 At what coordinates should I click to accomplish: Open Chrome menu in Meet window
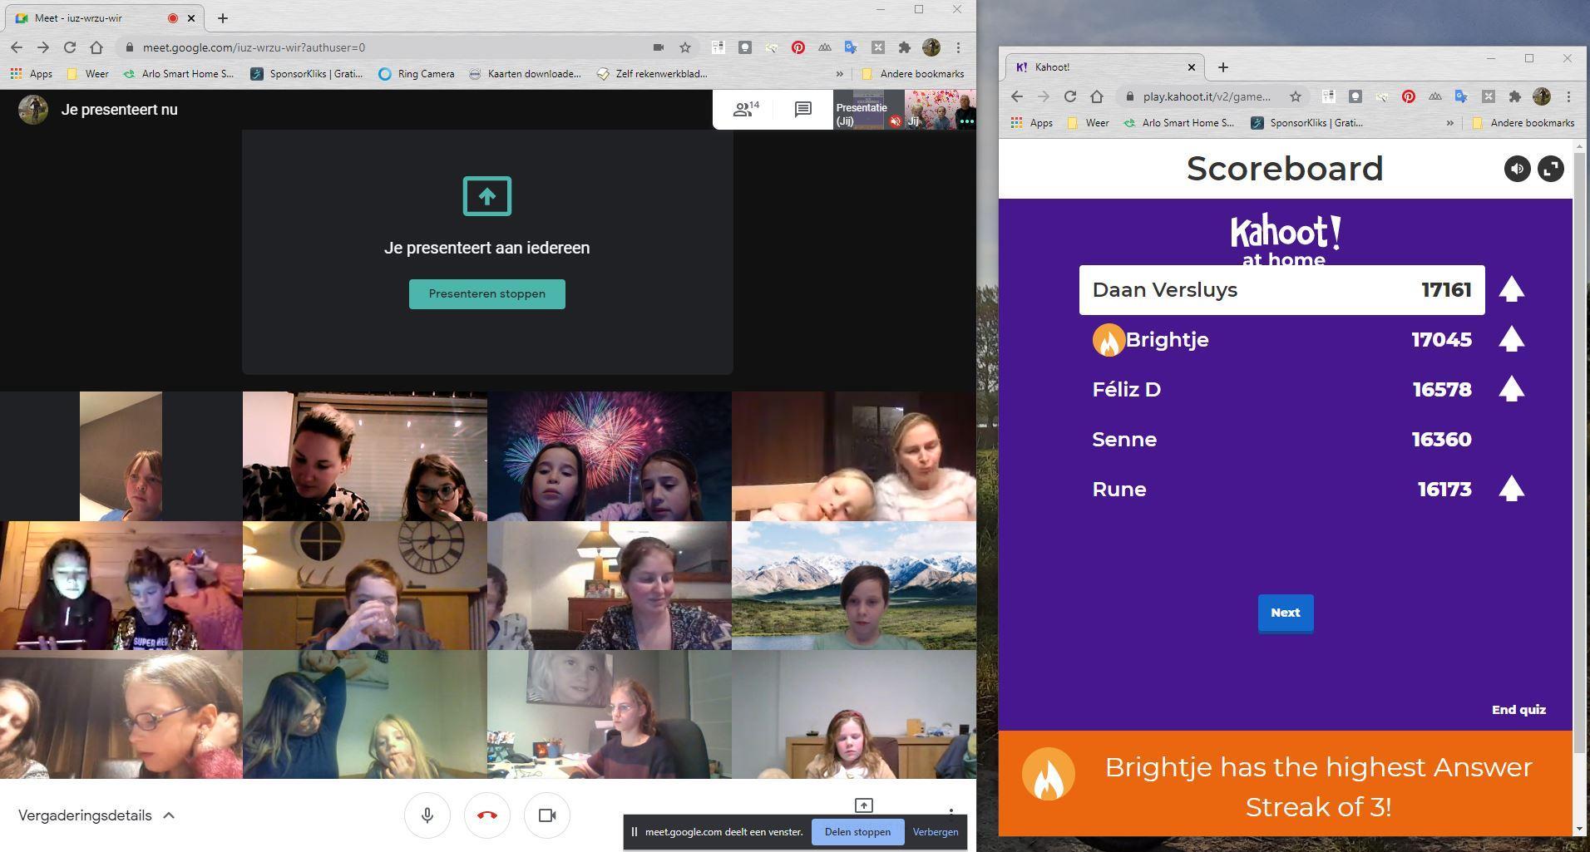[958, 47]
